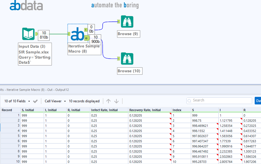Click cell with S value 998.75
Screen dimensions: 261x164
click(205, 121)
